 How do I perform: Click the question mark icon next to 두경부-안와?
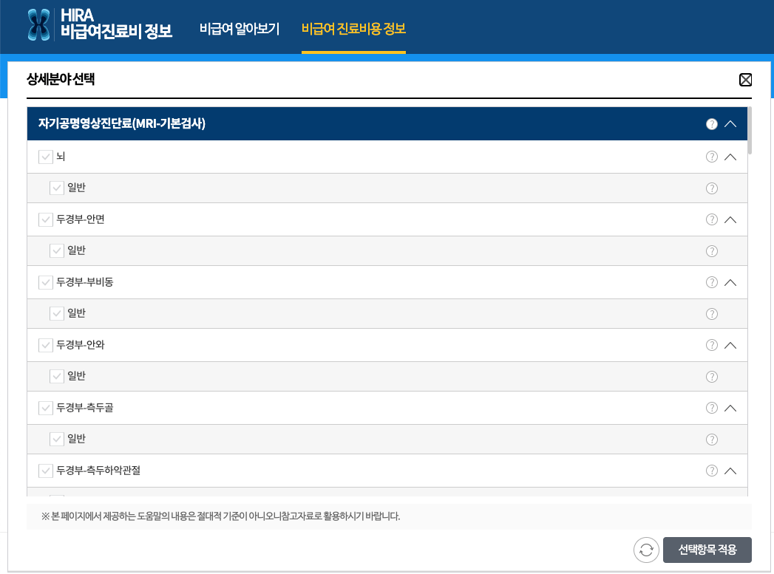[711, 345]
